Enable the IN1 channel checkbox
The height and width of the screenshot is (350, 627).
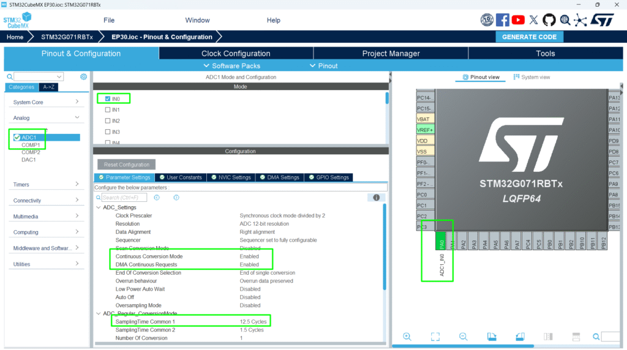108,110
